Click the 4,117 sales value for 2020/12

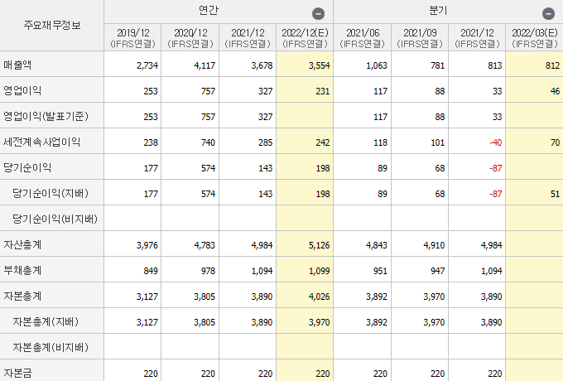coord(205,65)
